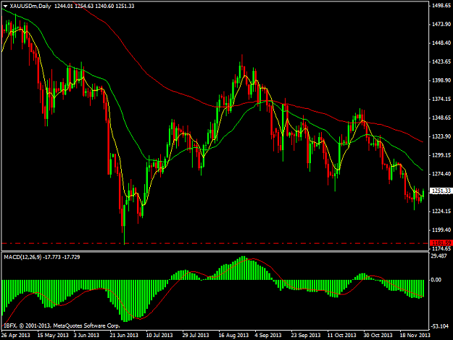Viewport: 453px width, 340px height.
Task: Click the MACD scale value 29.487
Action: click(x=440, y=256)
